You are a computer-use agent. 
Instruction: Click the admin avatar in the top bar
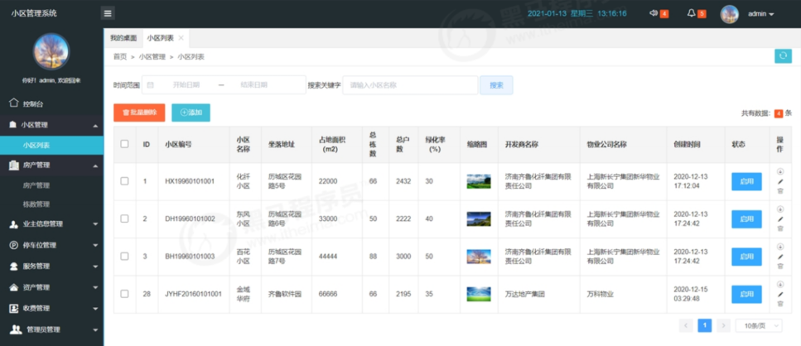click(730, 14)
